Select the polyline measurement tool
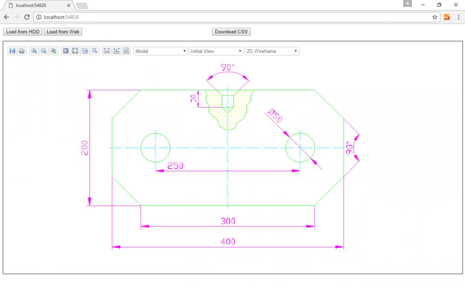465x290 pixels. (115, 51)
